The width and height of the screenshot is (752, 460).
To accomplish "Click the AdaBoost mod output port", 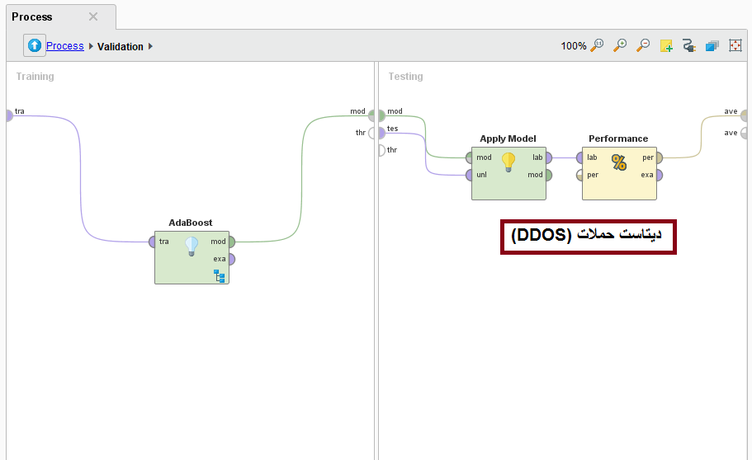I will point(231,242).
